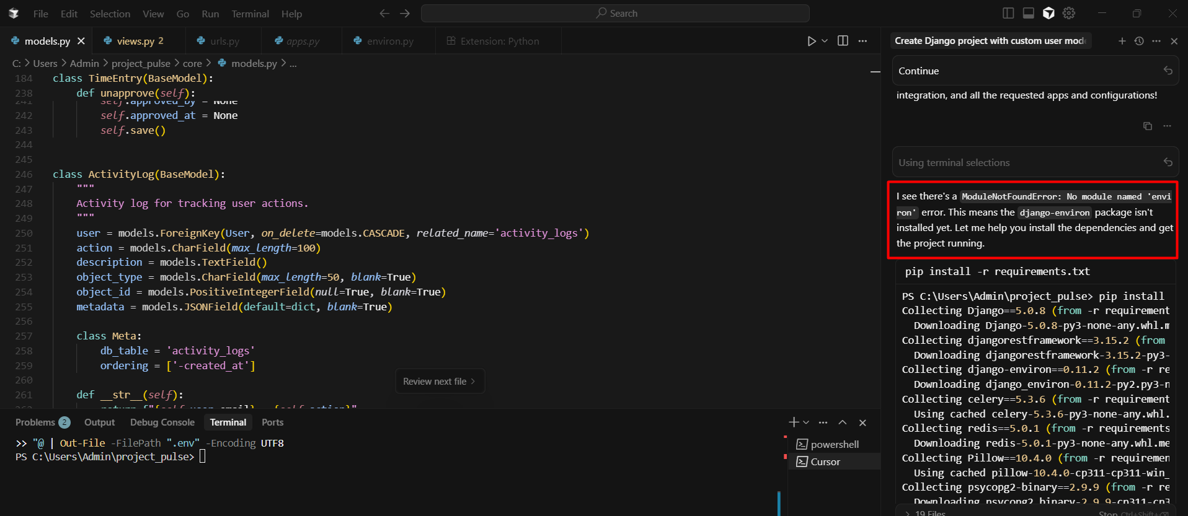The width and height of the screenshot is (1188, 516).
Task: Click the sticky class TimeEntry header line
Action: click(133, 78)
